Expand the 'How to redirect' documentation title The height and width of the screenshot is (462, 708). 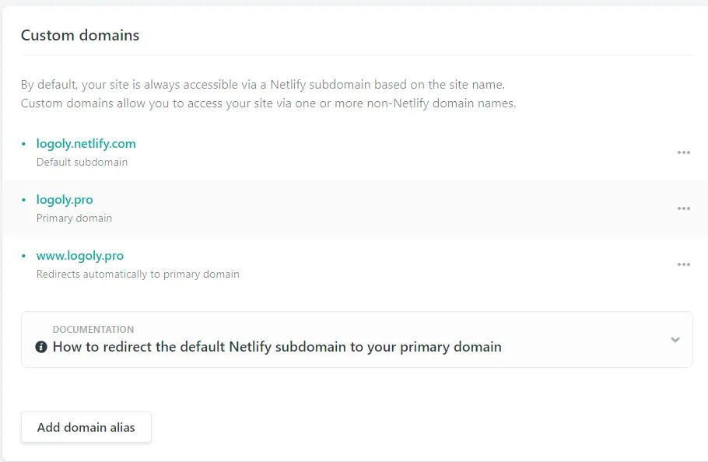coord(277,347)
